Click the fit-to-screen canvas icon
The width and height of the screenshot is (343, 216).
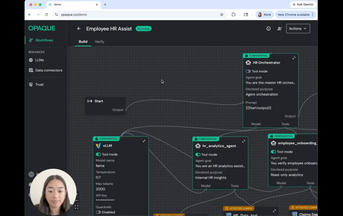[77, 207]
